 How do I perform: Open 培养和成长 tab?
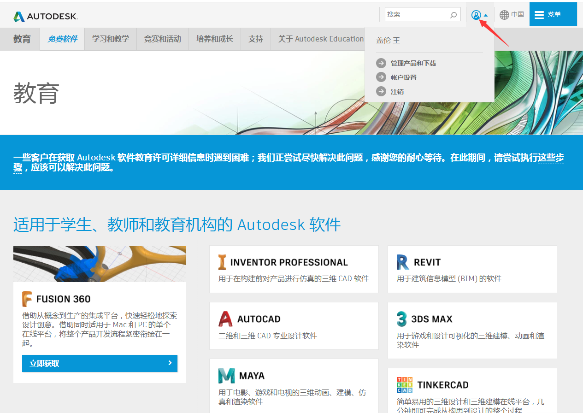215,39
